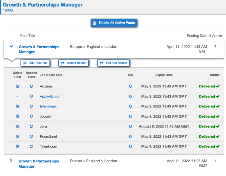Open the Evenbreak job board link
The height and width of the screenshot is (176, 226).
pyautogui.click(x=48, y=106)
